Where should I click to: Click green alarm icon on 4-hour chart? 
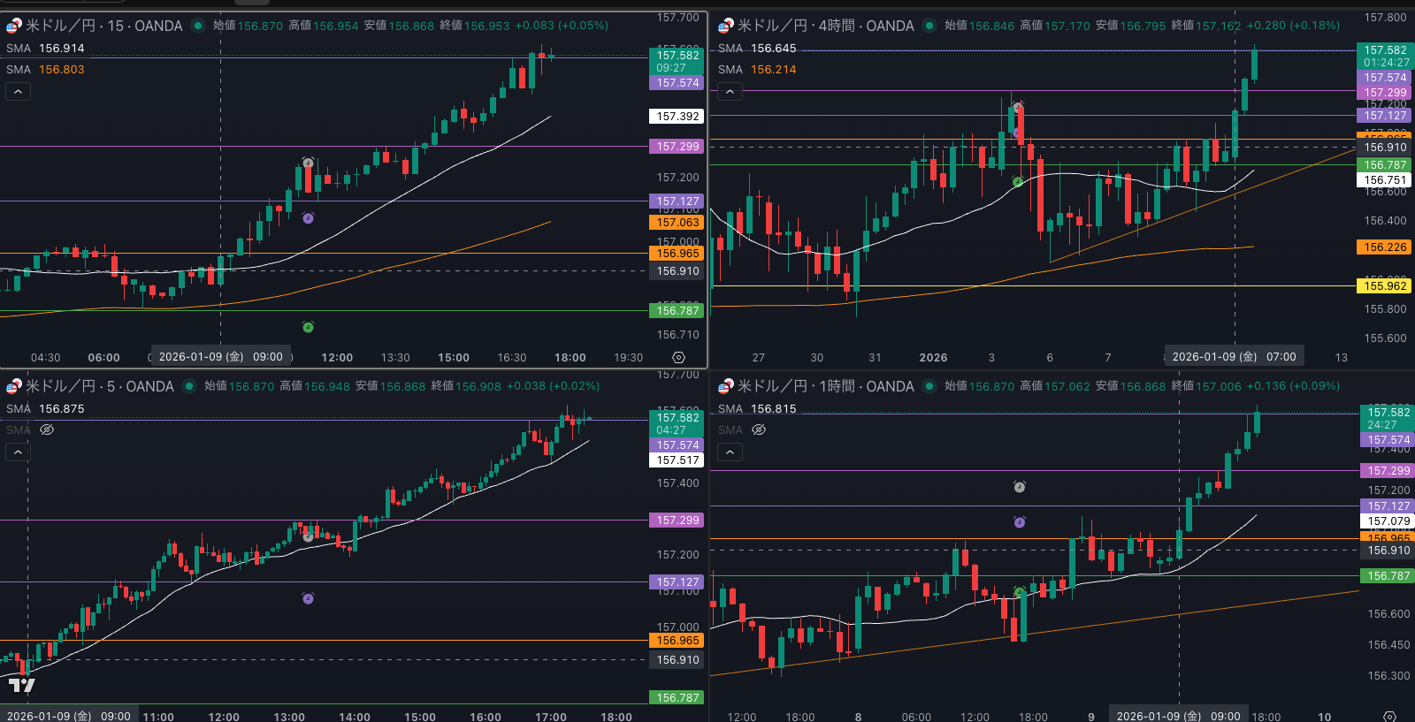coord(1018,181)
